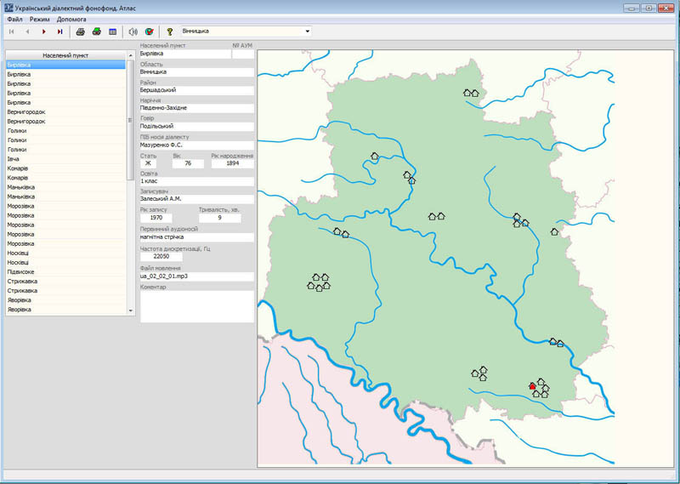Open the Файл menu
The image size is (680, 484).
coord(14,20)
